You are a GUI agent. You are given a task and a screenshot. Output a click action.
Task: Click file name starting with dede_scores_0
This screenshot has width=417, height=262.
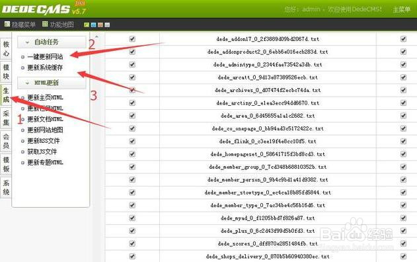[x=268, y=243]
